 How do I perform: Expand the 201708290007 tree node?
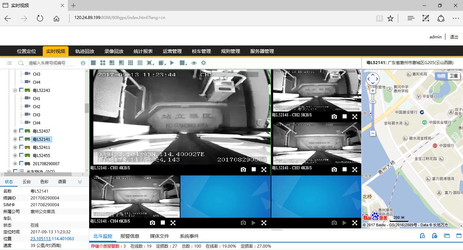(x=15, y=164)
